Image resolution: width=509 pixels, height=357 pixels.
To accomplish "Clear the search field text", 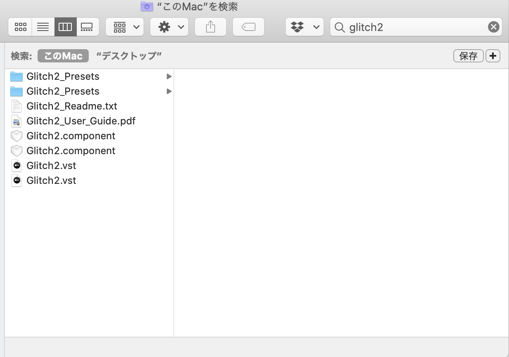I will 493,27.
